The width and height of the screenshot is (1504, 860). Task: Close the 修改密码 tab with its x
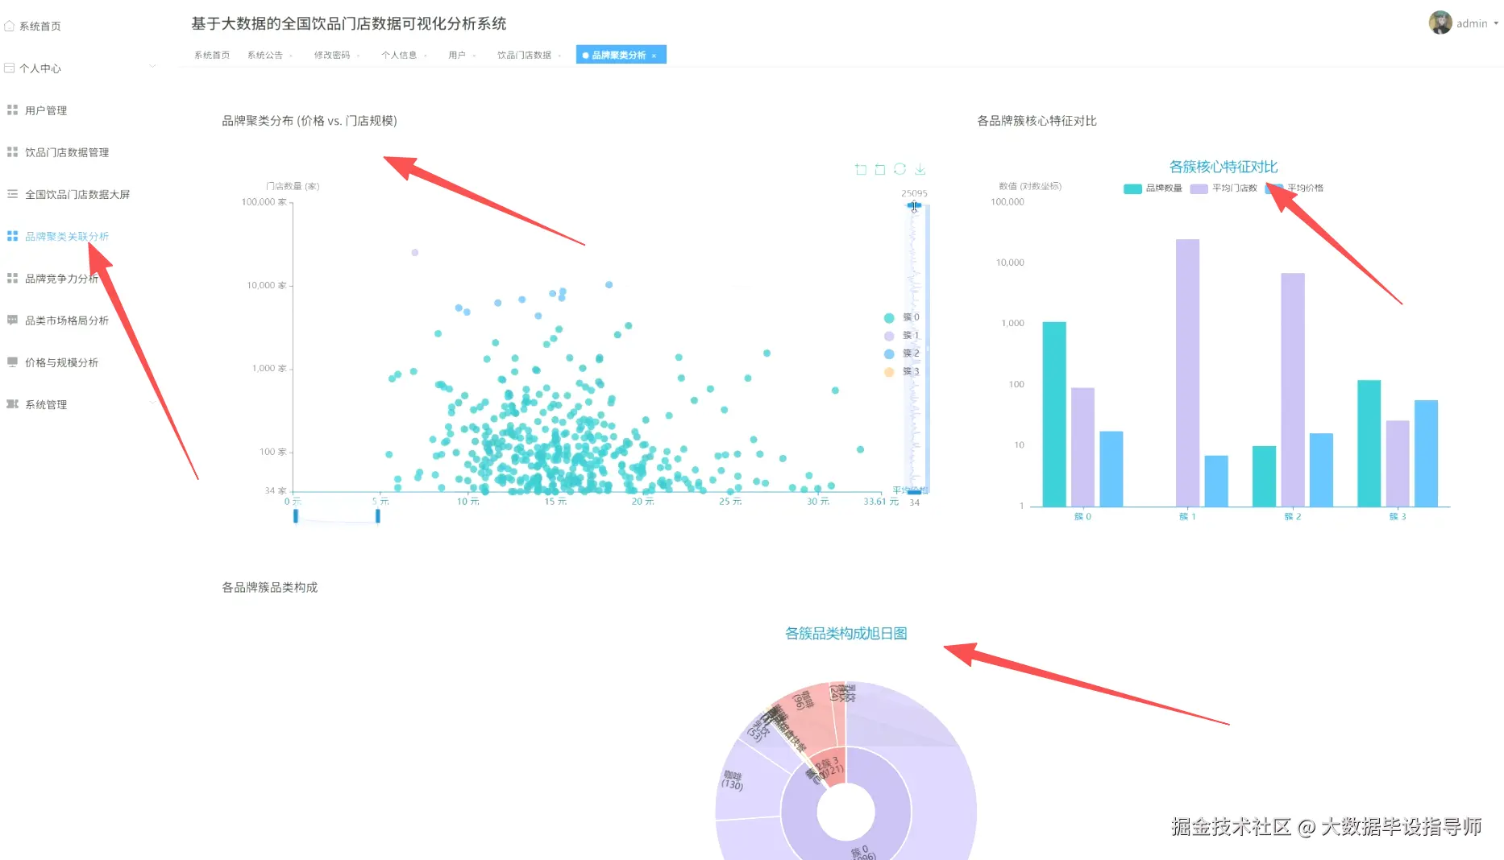(x=359, y=56)
